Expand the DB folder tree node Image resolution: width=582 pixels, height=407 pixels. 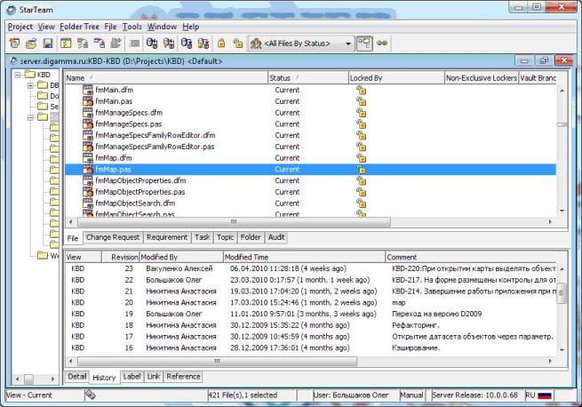30,85
